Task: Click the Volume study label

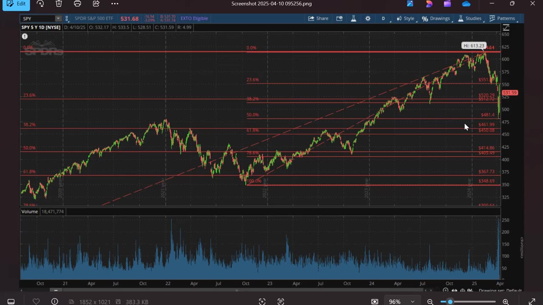Action: [30, 211]
